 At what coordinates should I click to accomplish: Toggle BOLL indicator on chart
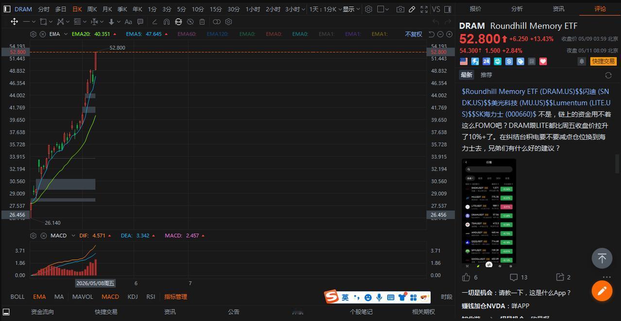[x=17, y=297]
